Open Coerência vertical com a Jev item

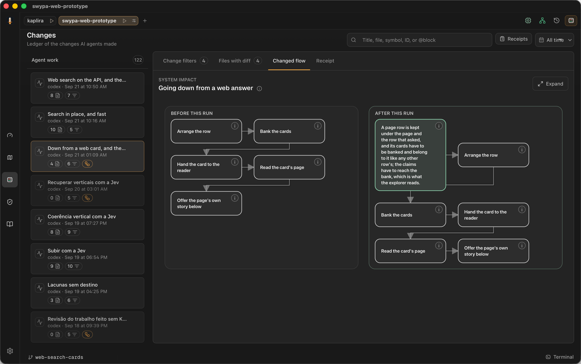tap(88, 224)
